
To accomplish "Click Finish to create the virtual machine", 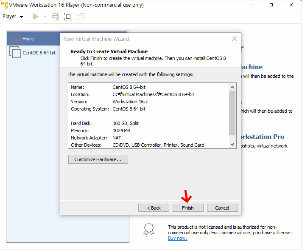I will [188, 208].
